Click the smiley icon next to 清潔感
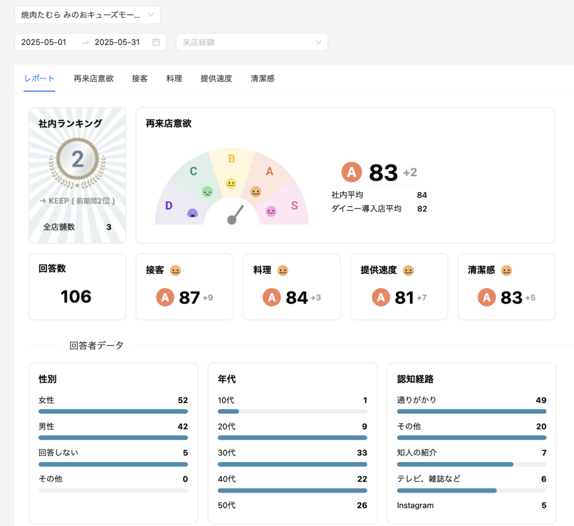Screen dimensions: 574x526 (506, 270)
